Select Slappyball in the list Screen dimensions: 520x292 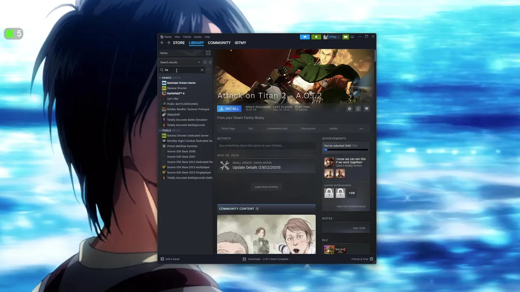point(173,114)
